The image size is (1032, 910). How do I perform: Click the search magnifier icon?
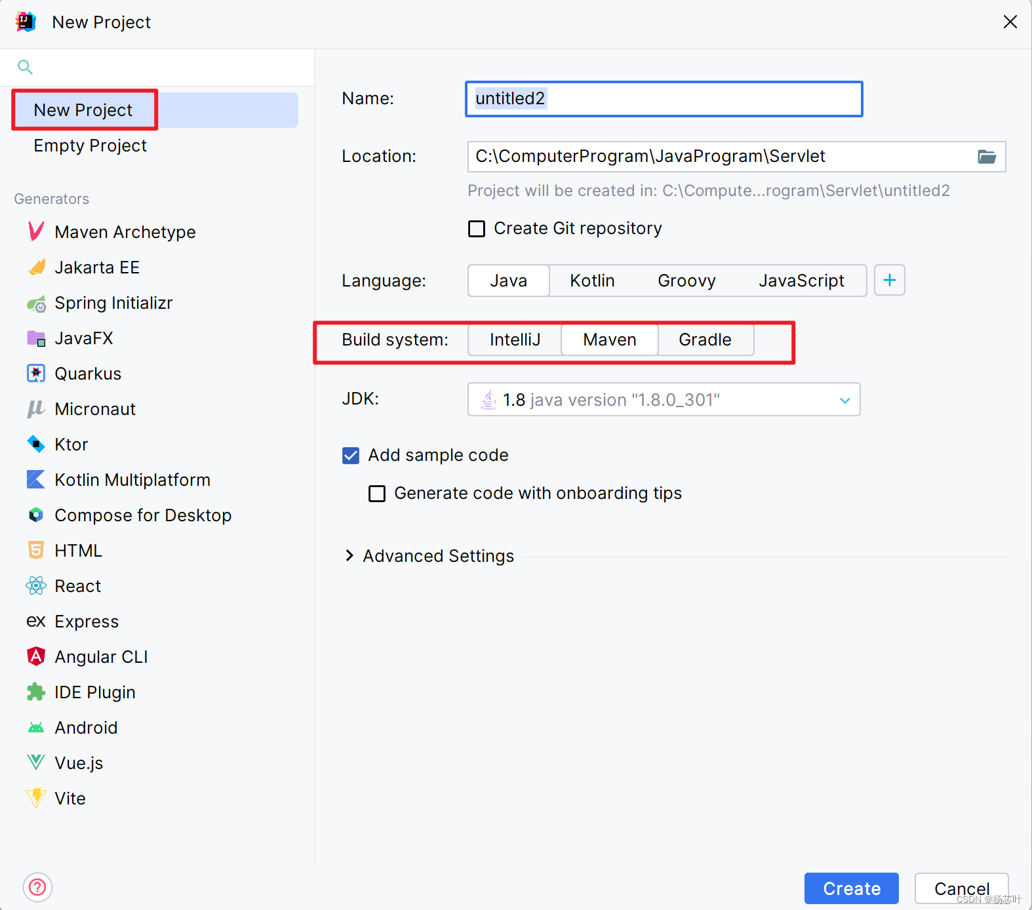(x=25, y=67)
